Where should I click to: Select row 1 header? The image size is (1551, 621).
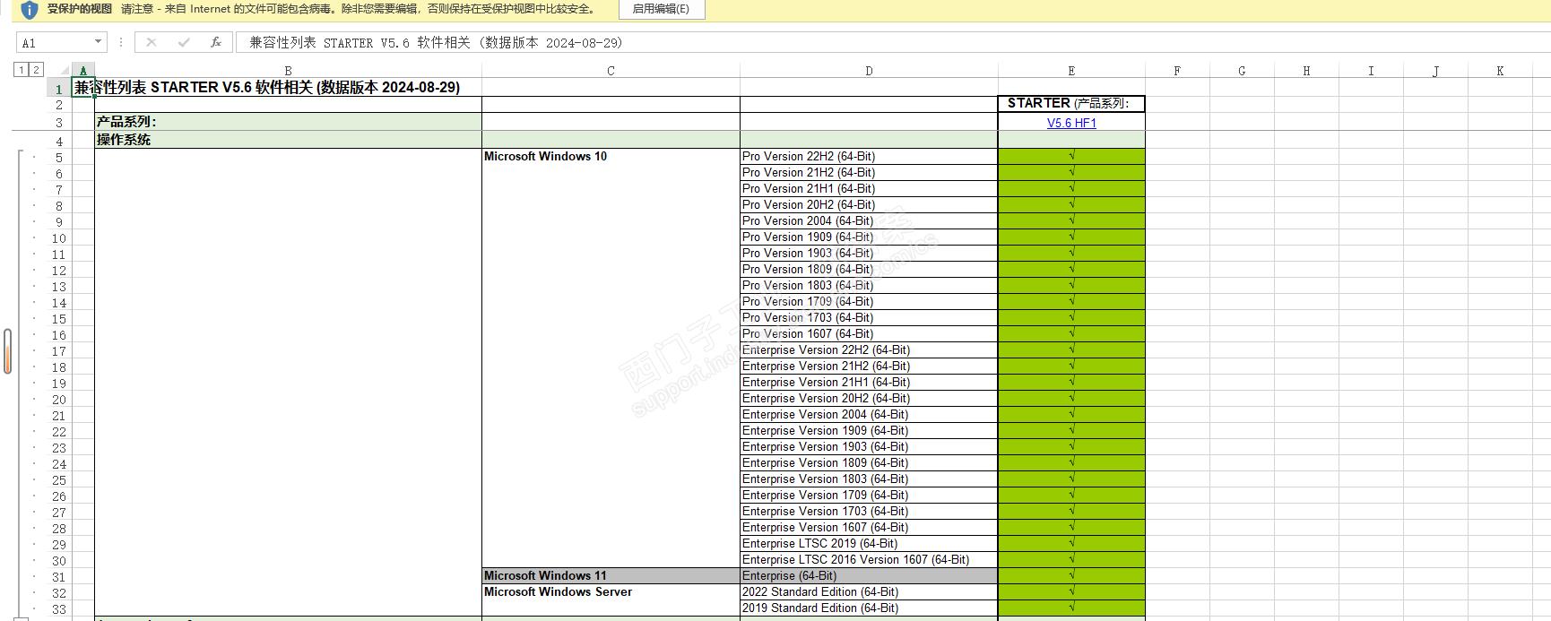(x=59, y=89)
